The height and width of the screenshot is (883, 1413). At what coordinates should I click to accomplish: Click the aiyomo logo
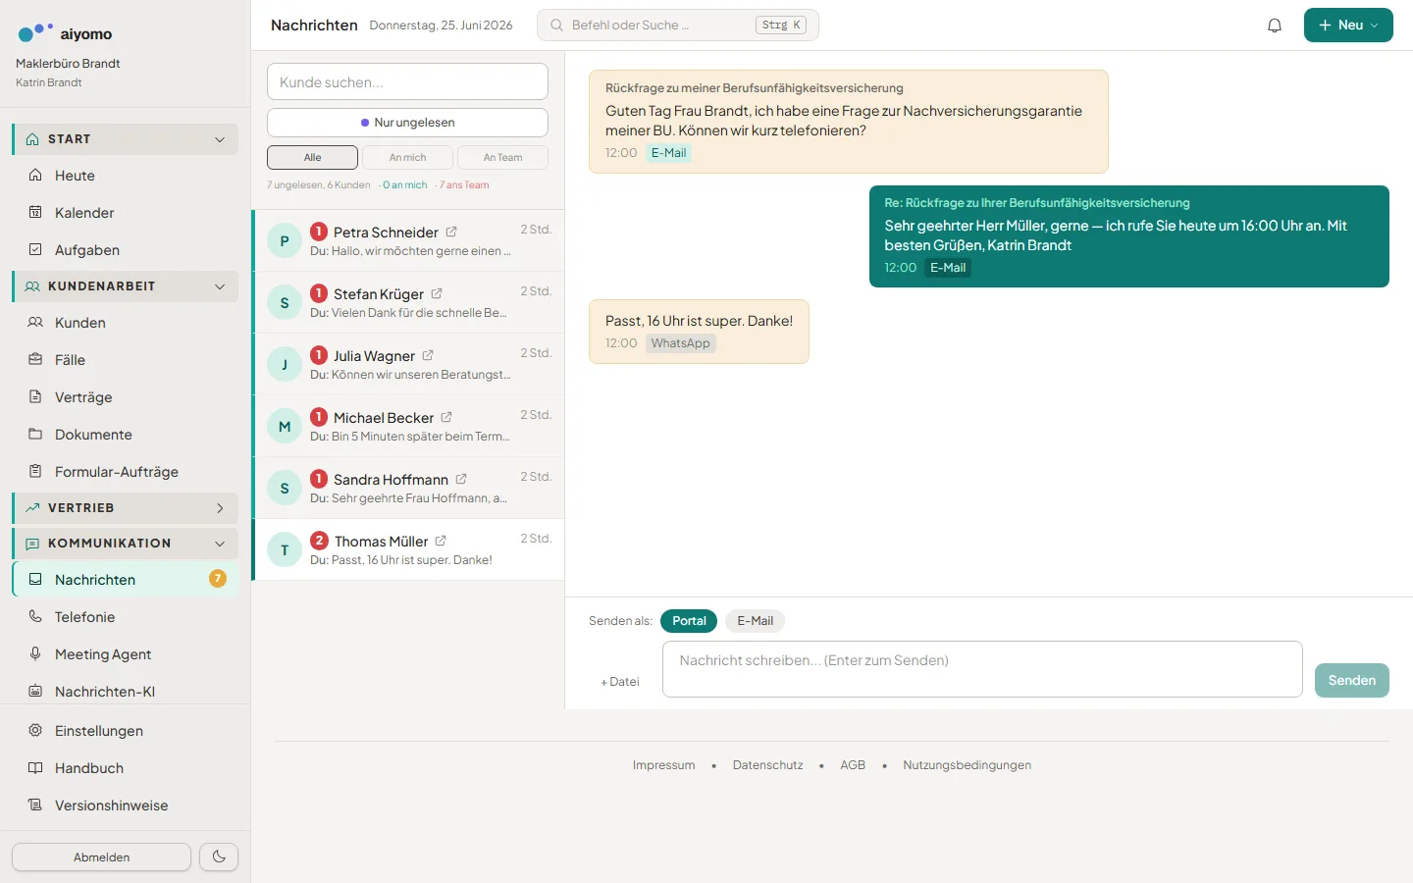(65, 33)
